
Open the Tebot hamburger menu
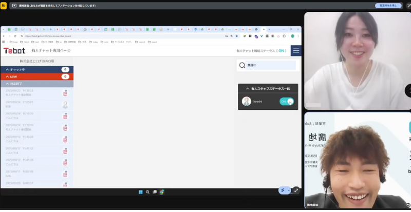(295, 51)
